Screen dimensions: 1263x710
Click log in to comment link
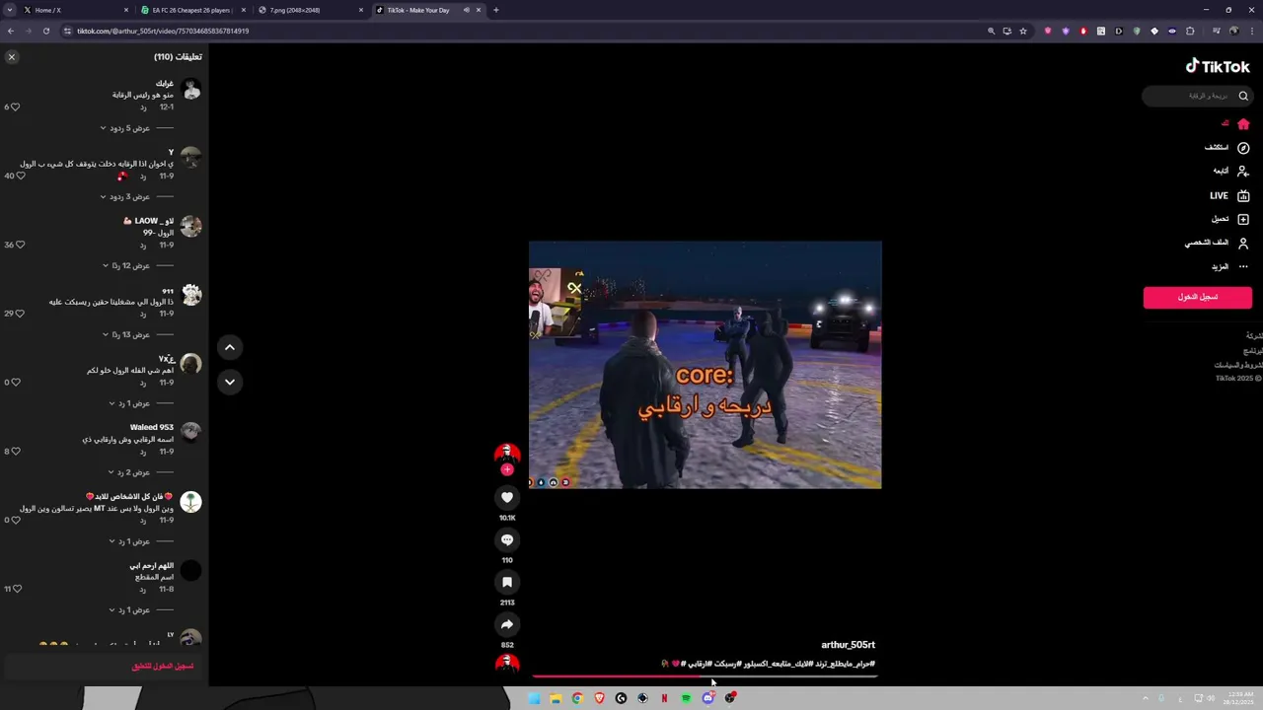point(163,667)
